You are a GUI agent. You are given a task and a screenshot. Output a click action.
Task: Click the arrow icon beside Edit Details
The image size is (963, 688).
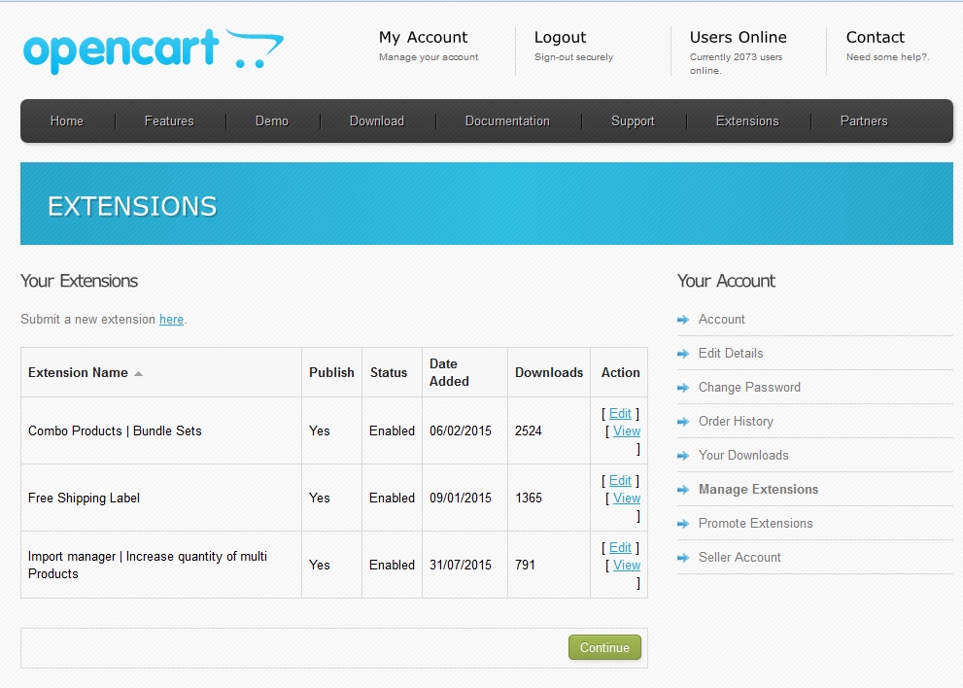[683, 353]
